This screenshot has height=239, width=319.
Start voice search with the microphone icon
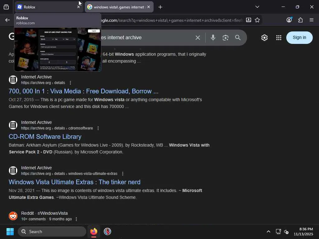(x=213, y=38)
